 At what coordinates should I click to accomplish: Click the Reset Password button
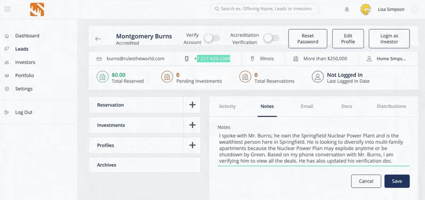[x=308, y=39]
